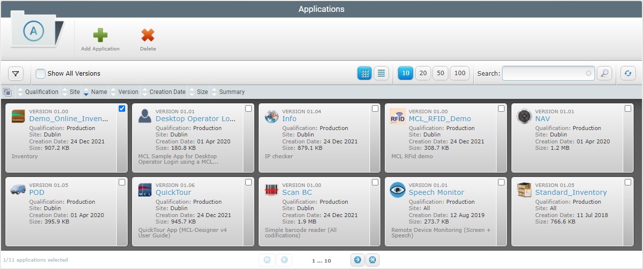This screenshot has height=269, width=643.
Task: Check the Speech Monitor card checkbox
Action: (501, 182)
